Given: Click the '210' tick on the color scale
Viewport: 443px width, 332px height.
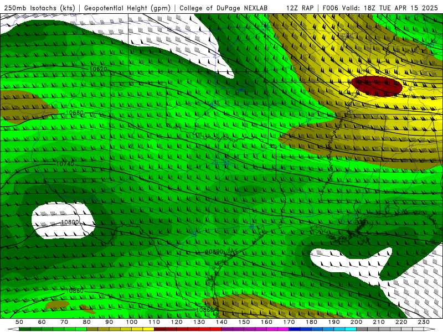Looking at the screenshot, I should [379, 322].
